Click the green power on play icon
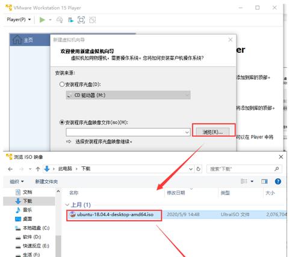This screenshot has height=257, width=301. tap(42, 20)
